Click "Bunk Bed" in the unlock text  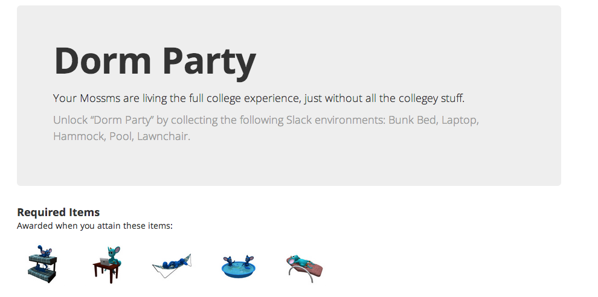click(412, 120)
